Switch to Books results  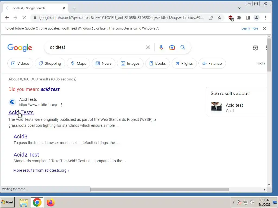158,63
